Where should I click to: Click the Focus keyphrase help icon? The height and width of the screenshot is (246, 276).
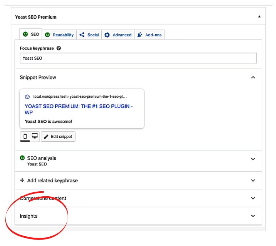[59, 48]
